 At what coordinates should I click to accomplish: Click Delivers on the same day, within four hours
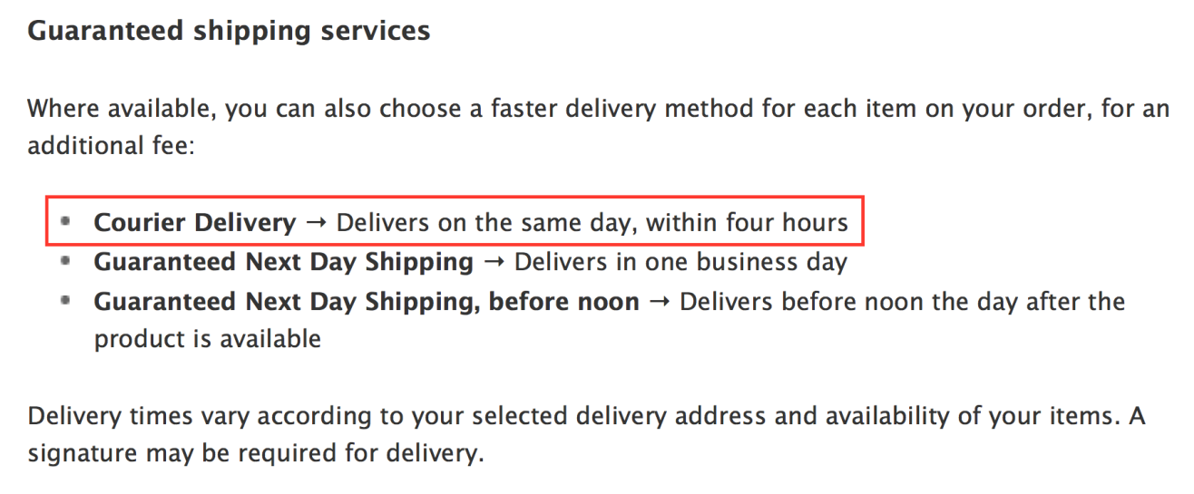pos(592,222)
